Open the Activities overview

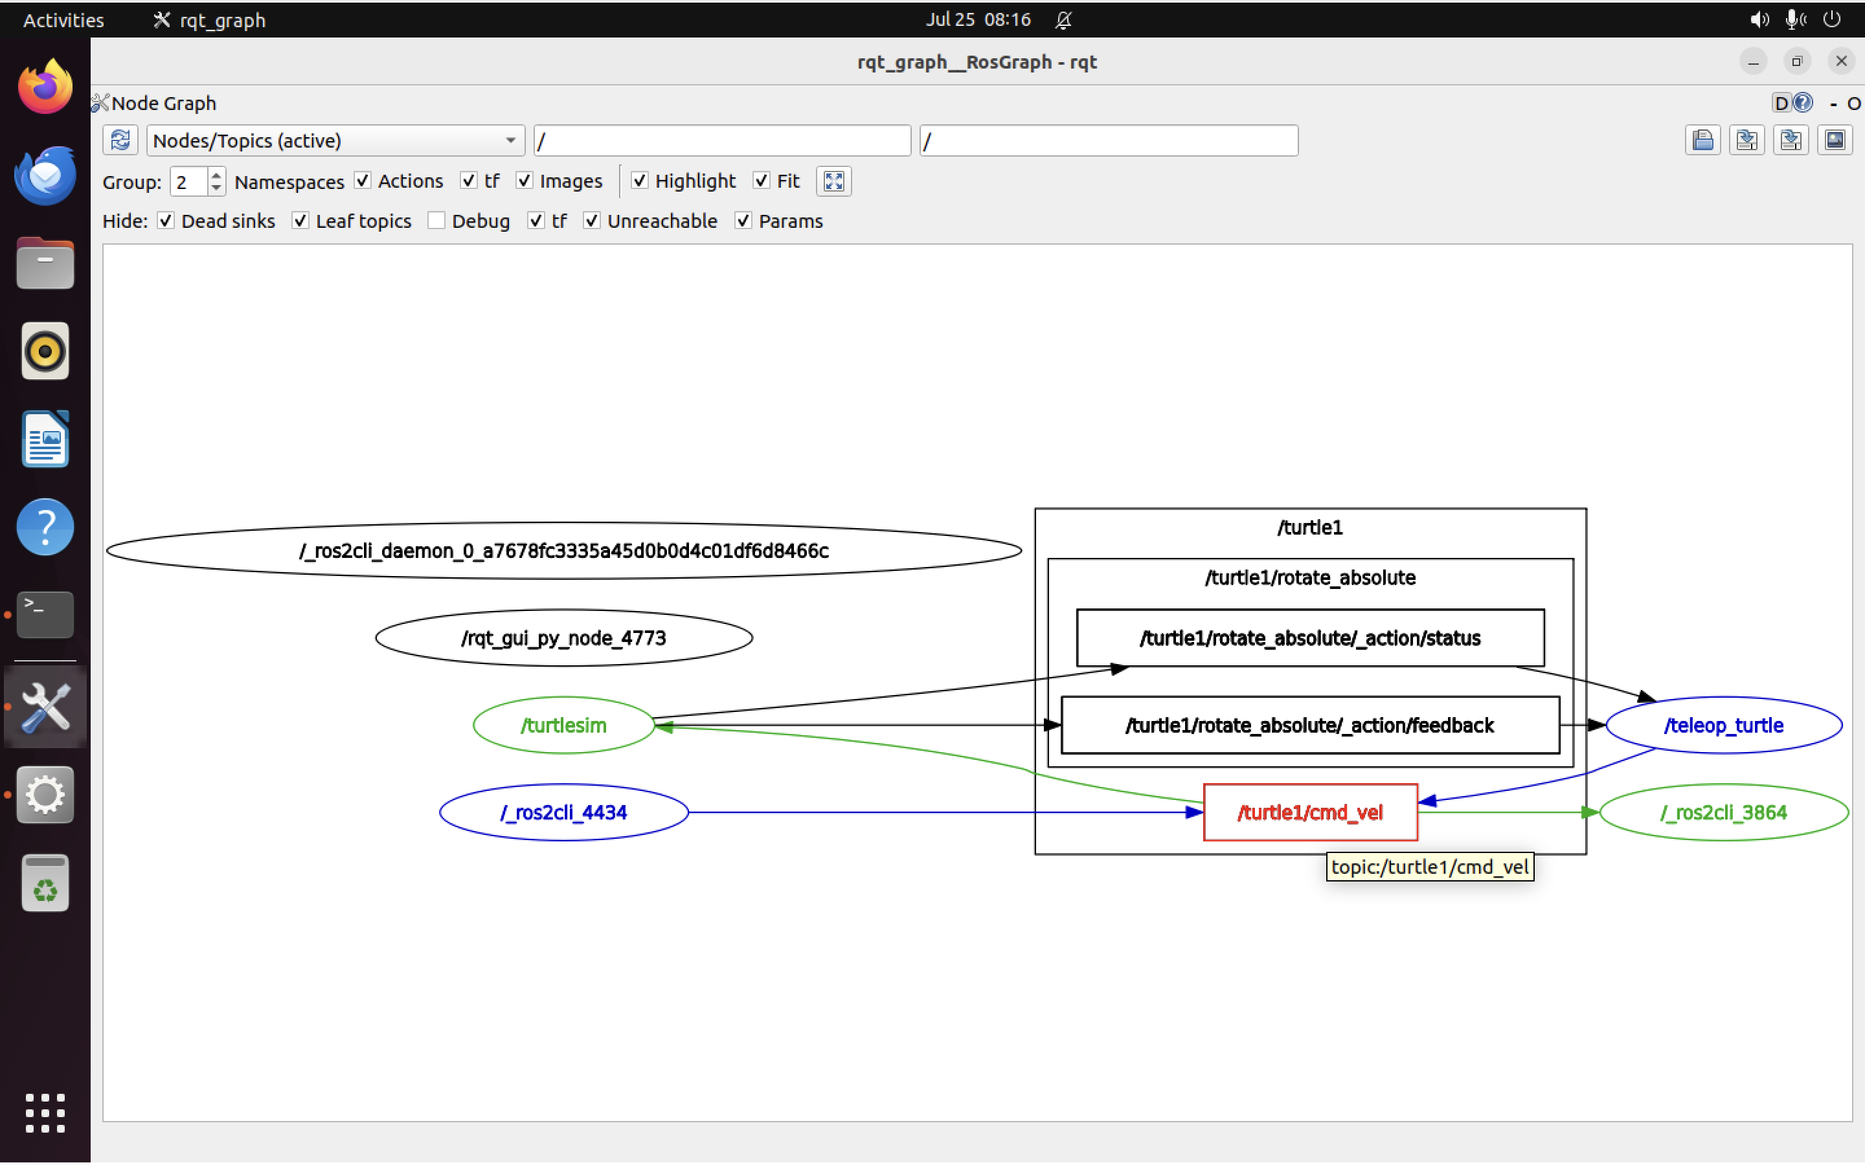coord(63,19)
